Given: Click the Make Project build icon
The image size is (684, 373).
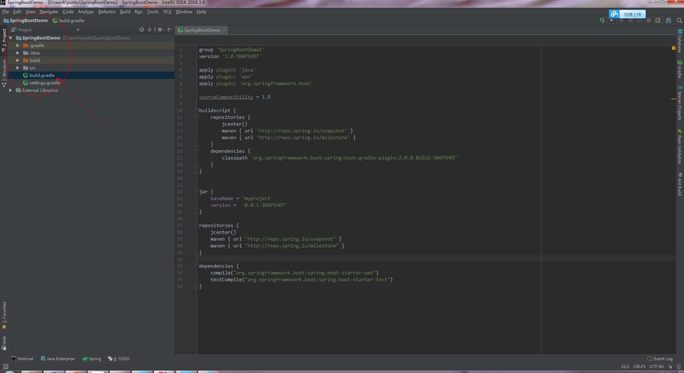Looking at the screenshot, I should 602,20.
